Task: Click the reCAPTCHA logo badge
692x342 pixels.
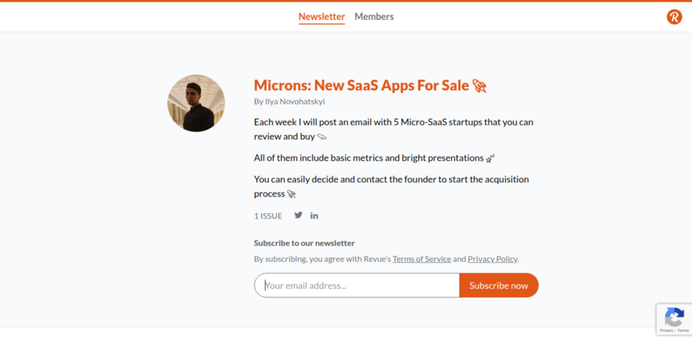Action: tap(673, 317)
